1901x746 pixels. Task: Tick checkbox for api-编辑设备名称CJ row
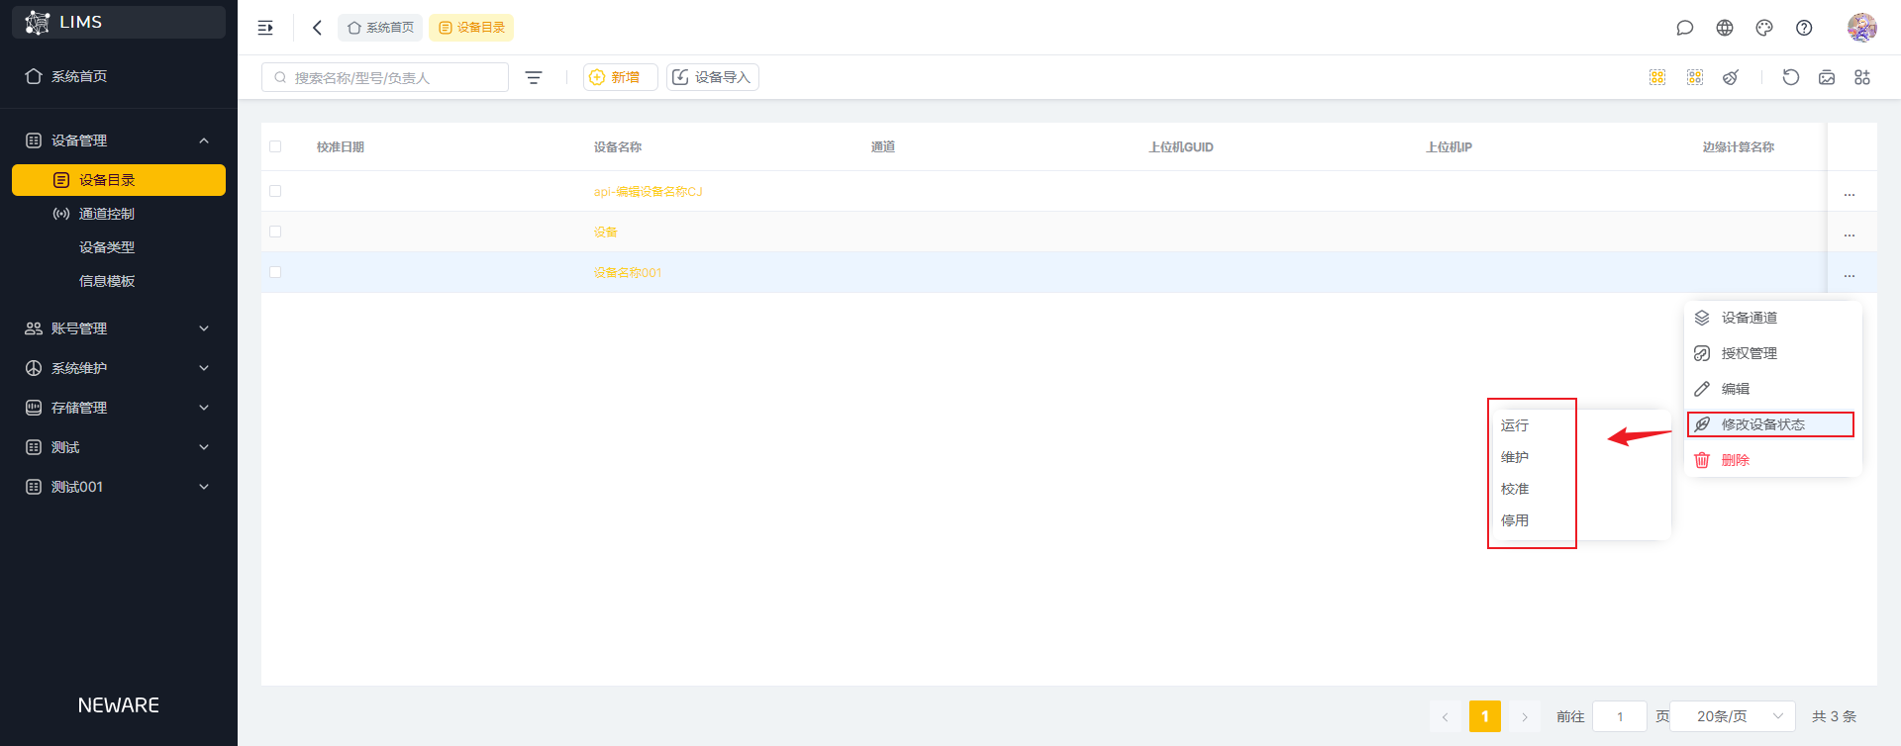click(x=275, y=191)
